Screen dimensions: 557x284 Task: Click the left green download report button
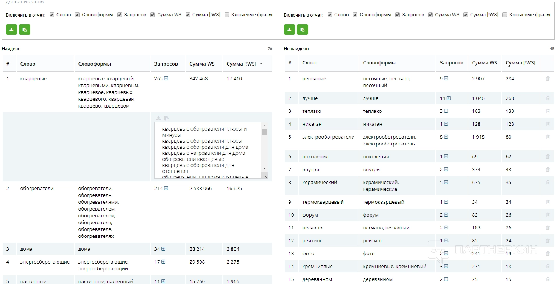pyautogui.click(x=11, y=30)
